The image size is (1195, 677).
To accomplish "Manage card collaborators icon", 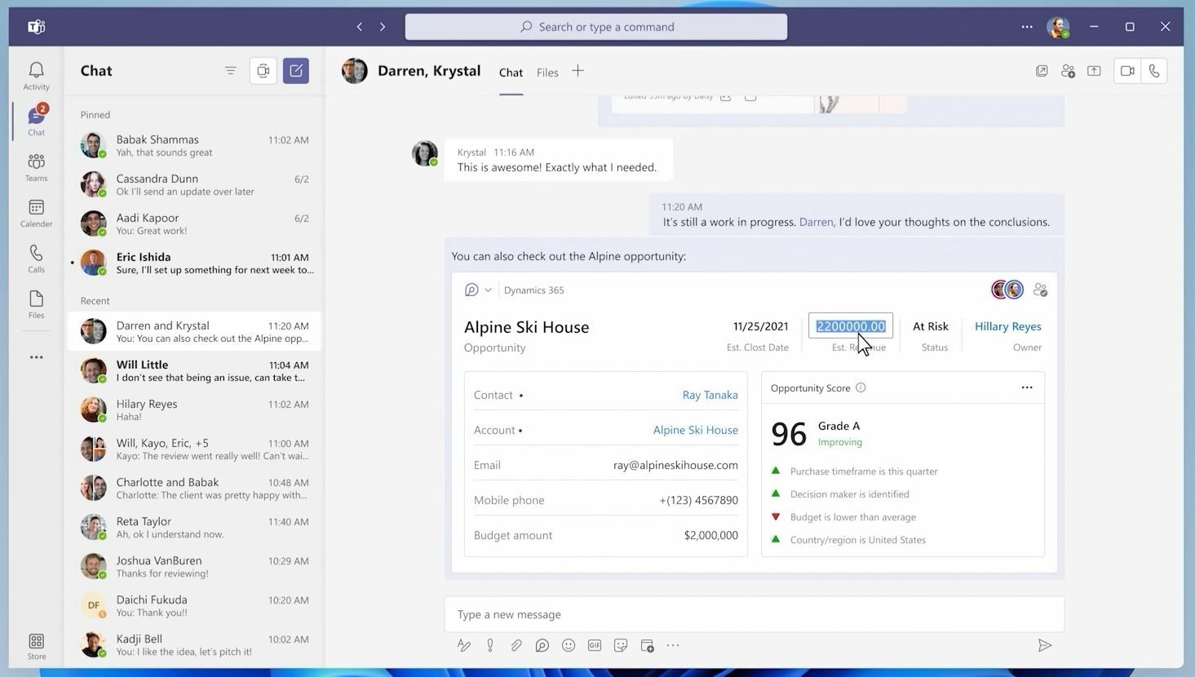I will [1040, 290].
